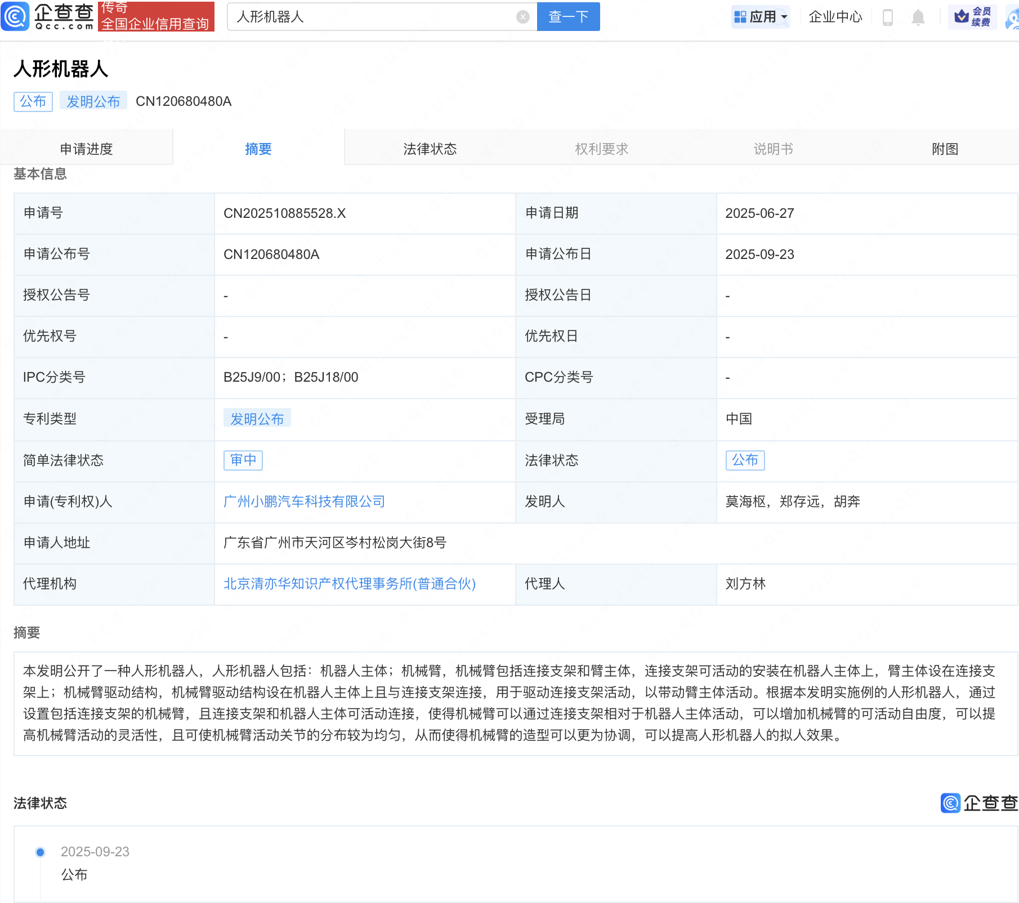Switch to the 申请进度 tab
Viewport: 1019px width, 903px height.
87,149
